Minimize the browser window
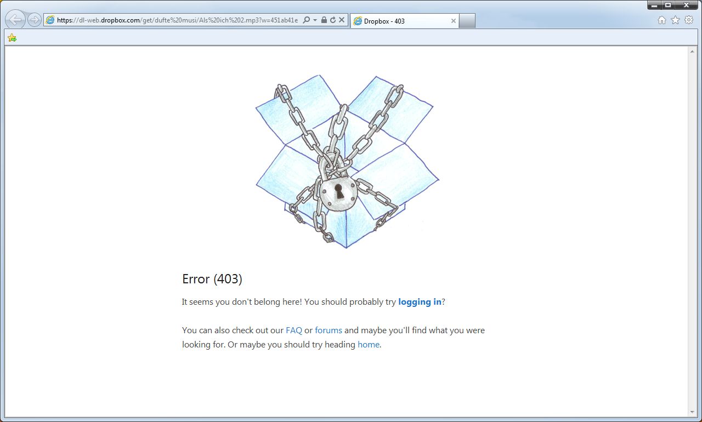This screenshot has width=702, height=422. point(654,5)
